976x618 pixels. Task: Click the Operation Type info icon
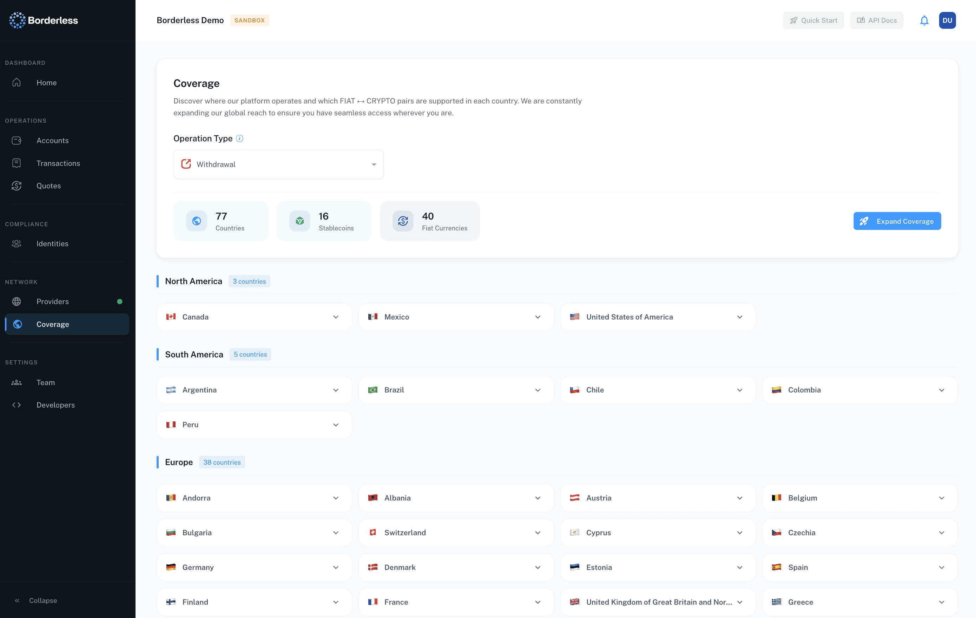[239, 139]
